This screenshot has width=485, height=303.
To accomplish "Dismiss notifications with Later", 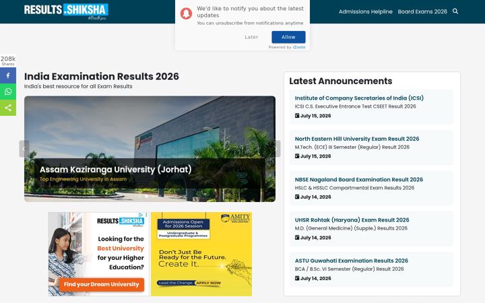I will click(x=251, y=37).
